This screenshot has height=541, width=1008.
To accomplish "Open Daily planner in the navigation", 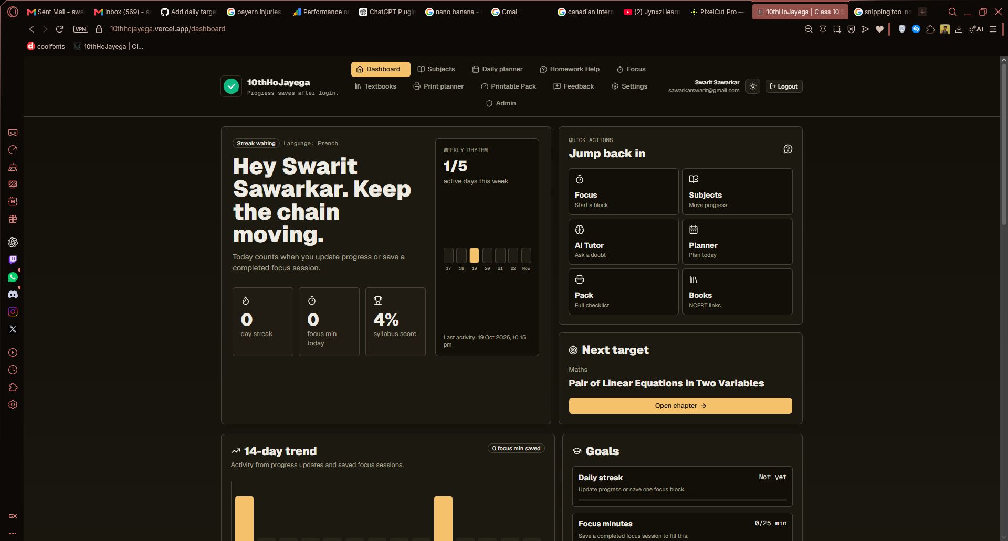I will [x=497, y=69].
